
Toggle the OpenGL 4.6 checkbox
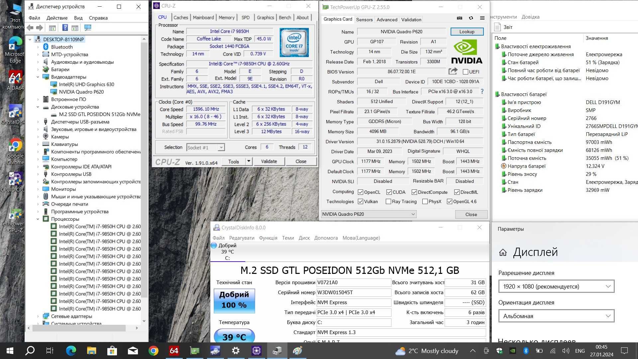tap(449, 201)
